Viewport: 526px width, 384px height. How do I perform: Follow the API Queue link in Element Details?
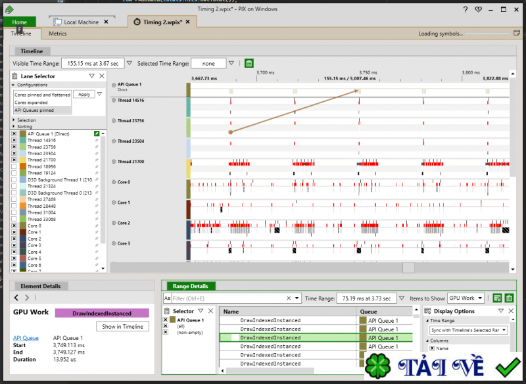point(26,338)
